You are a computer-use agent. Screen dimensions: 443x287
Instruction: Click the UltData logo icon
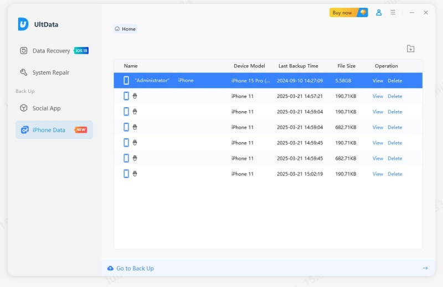pyautogui.click(x=23, y=24)
